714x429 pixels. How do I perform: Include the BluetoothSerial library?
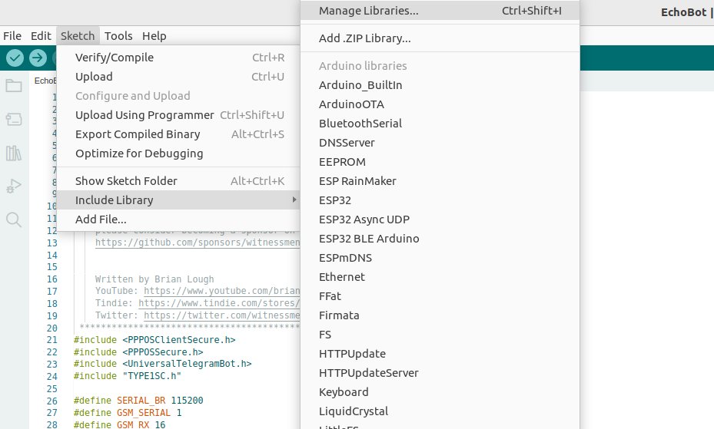tap(440, 124)
